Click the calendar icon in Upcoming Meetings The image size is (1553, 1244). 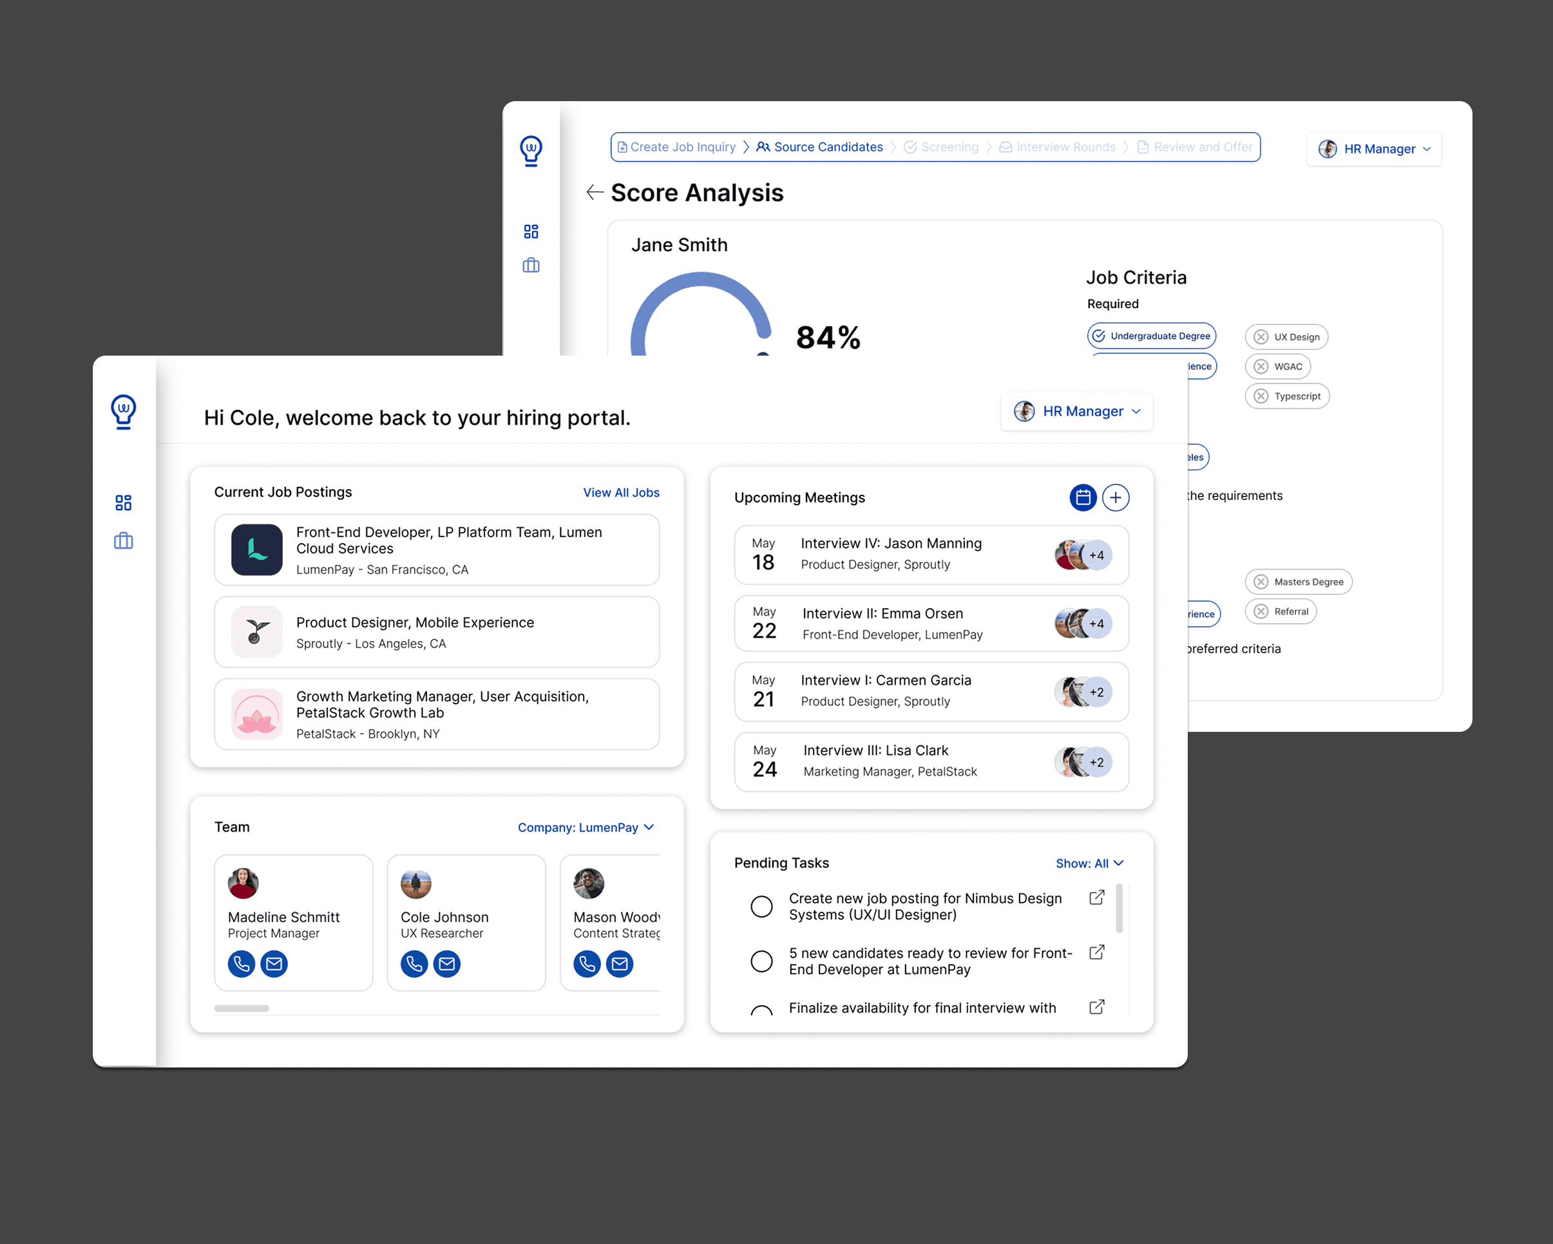click(1082, 497)
